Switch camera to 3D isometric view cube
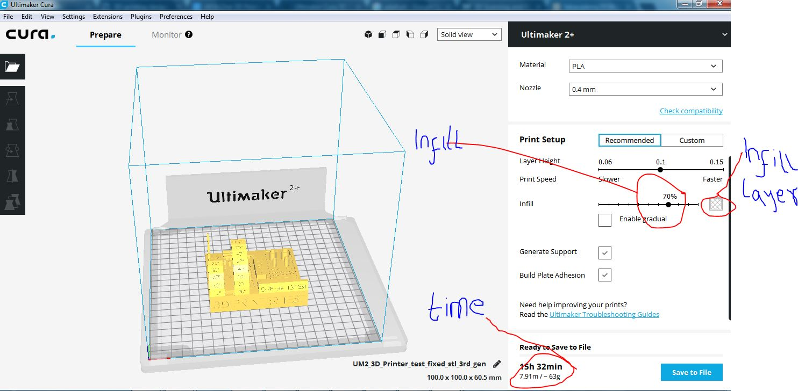 pyautogui.click(x=368, y=34)
